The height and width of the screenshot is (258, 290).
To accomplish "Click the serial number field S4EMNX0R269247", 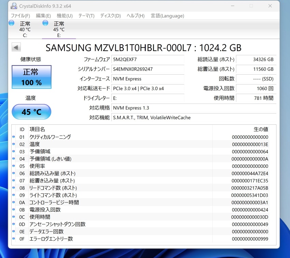I will pyautogui.click(x=148, y=69).
